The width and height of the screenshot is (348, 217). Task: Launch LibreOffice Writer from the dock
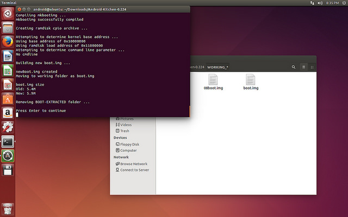pos(8,56)
